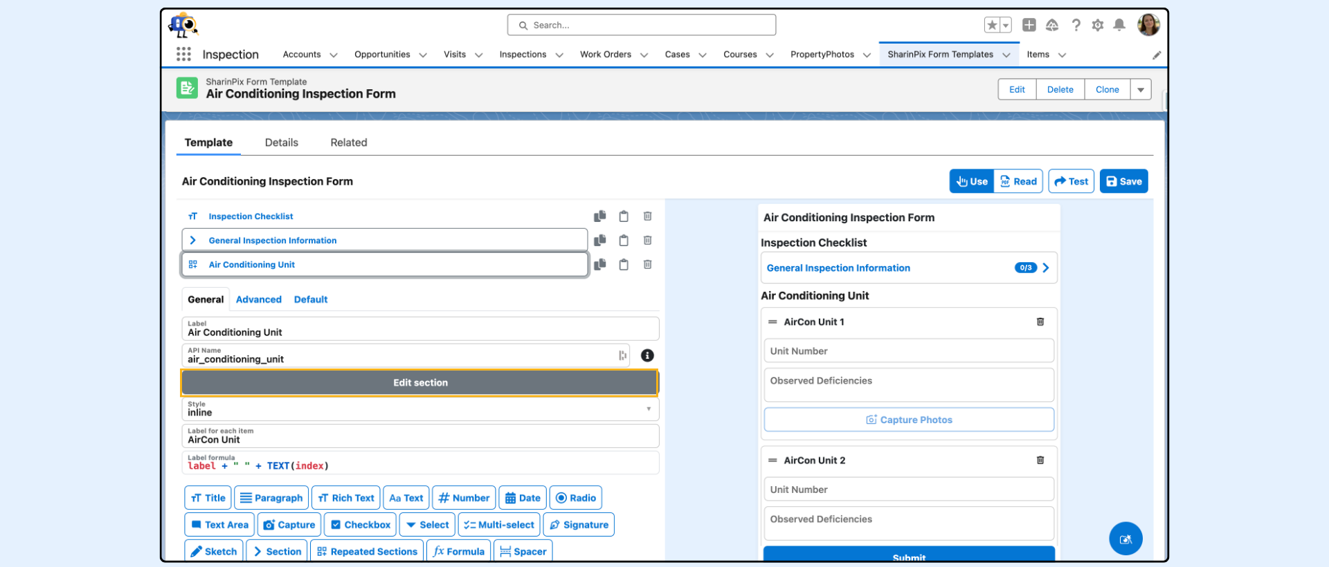Save the form template
Image resolution: width=1329 pixels, height=567 pixels.
click(1123, 182)
